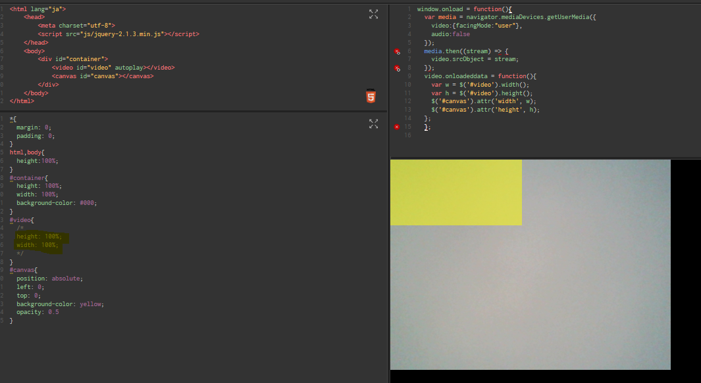Click the error marker on JS line 15
This screenshot has width=701, height=383.
coord(396,127)
